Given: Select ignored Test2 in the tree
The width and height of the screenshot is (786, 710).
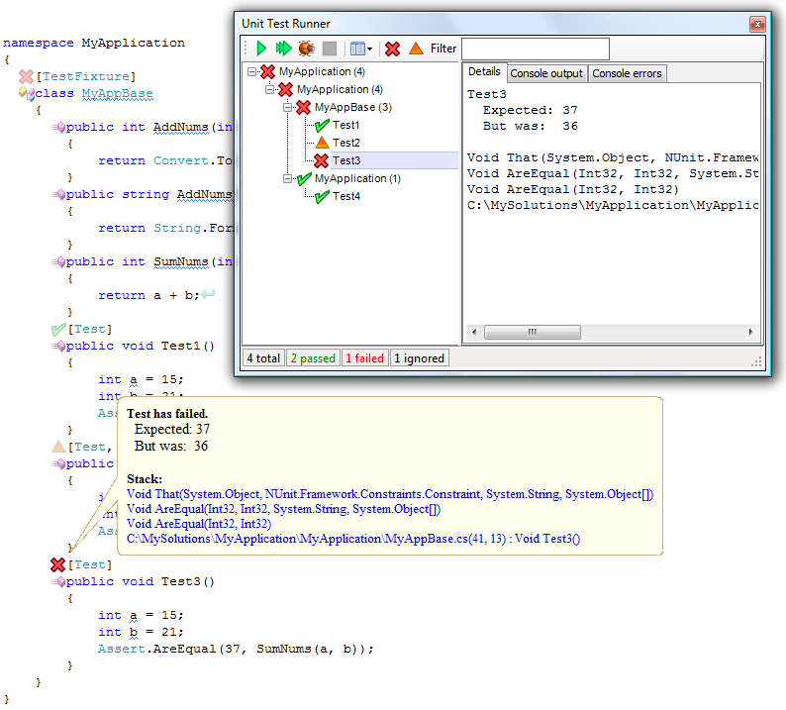Looking at the screenshot, I should point(345,144).
